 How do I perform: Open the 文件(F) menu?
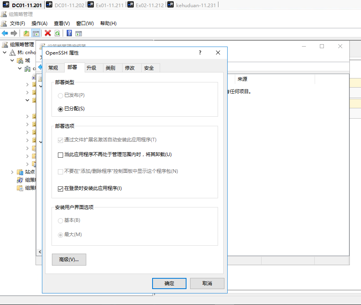coord(17,23)
